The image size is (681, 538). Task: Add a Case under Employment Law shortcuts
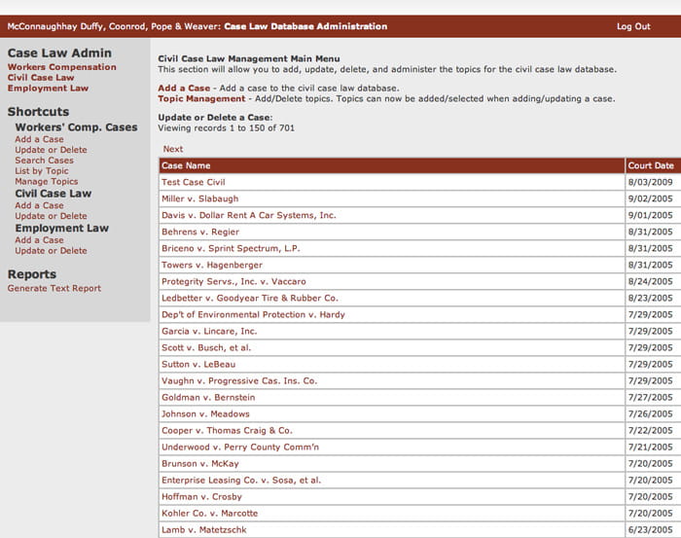[39, 240]
